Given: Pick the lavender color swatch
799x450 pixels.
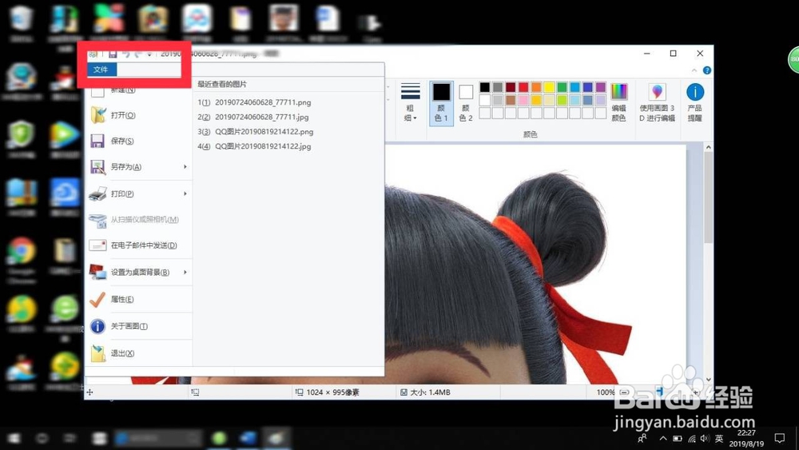Looking at the screenshot, I should (601, 100).
